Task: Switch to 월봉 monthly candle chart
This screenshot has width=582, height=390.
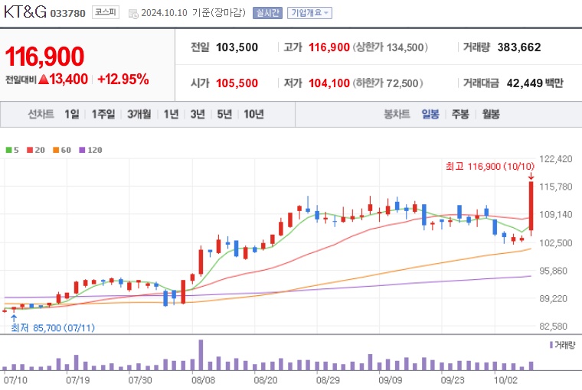Action: [x=491, y=114]
